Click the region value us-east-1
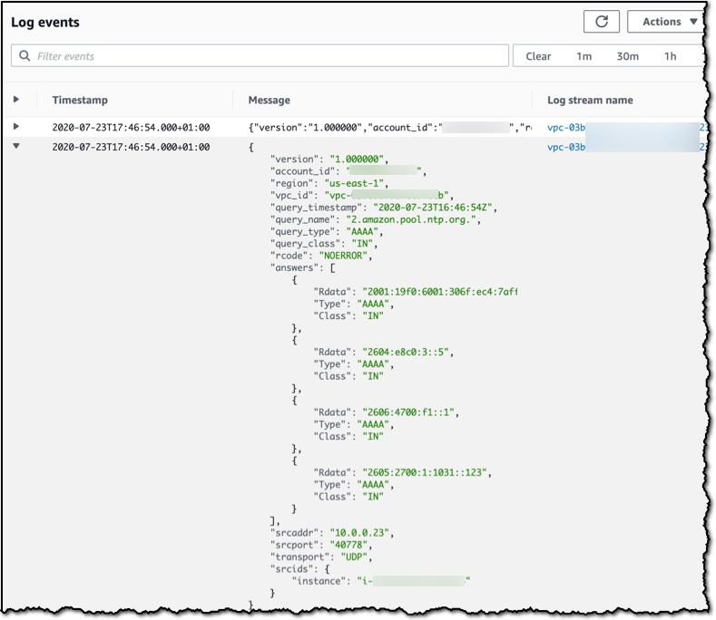The image size is (716, 620). coord(356,183)
